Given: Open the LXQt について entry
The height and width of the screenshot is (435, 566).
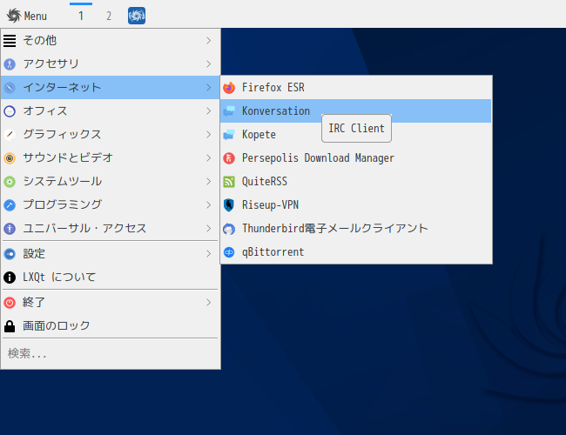Looking at the screenshot, I should point(110,278).
